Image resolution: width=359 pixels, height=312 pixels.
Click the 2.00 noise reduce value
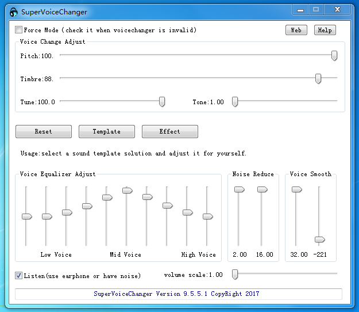point(240,254)
